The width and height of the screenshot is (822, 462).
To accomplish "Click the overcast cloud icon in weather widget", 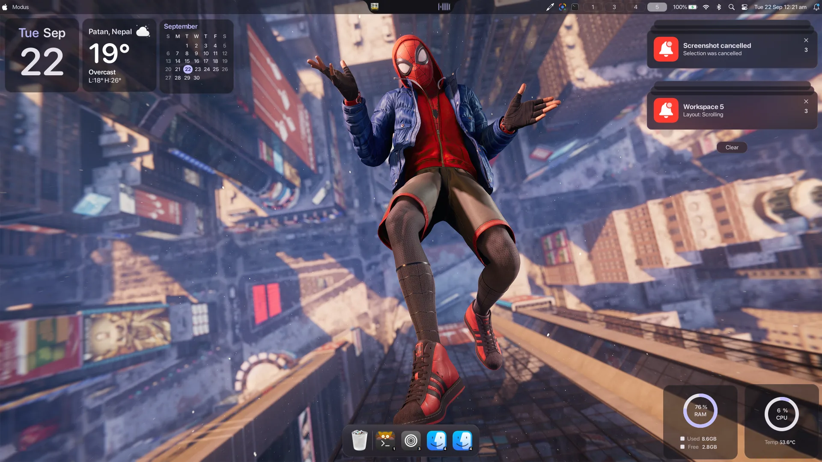I will [x=143, y=31].
